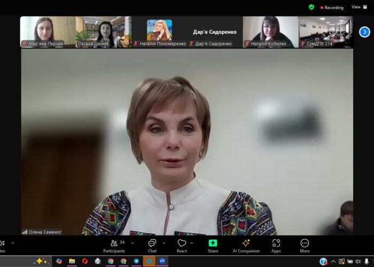Open the Apps panel

point(276,245)
